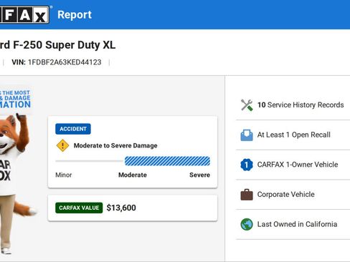Click the VIN number 1FDBF2A63KED44123
Image resolution: width=350 pixels, height=262 pixels.
click(x=65, y=62)
